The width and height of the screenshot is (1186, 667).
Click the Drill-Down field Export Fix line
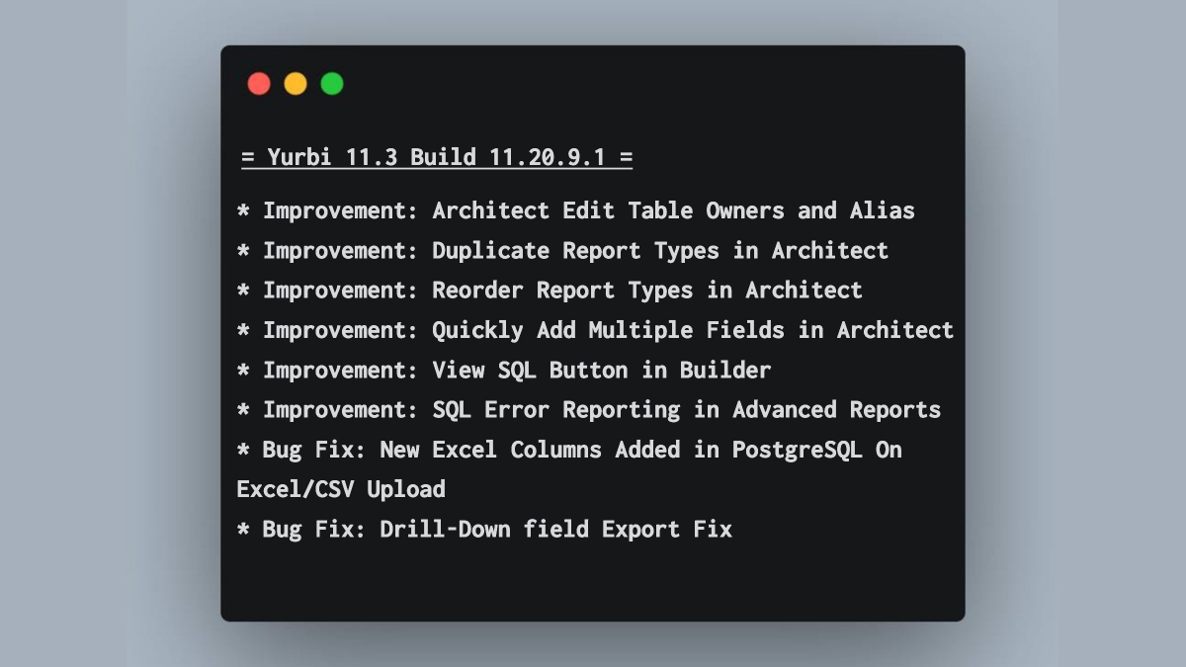484,530
